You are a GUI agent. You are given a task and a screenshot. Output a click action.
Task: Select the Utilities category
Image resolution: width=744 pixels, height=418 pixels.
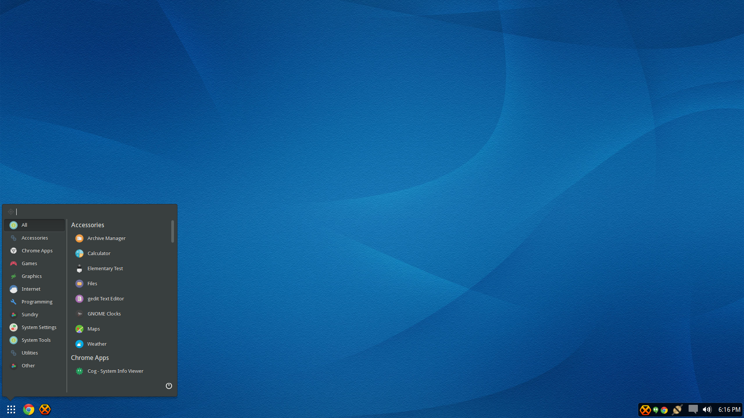click(x=34, y=353)
